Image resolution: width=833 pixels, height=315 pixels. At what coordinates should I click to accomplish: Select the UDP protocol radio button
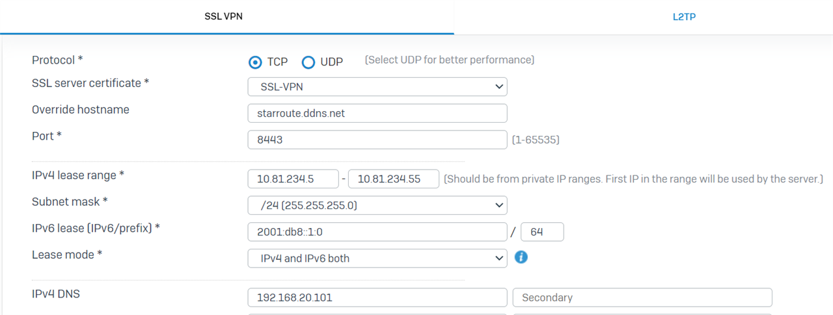pyautogui.click(x=308, y=62)
